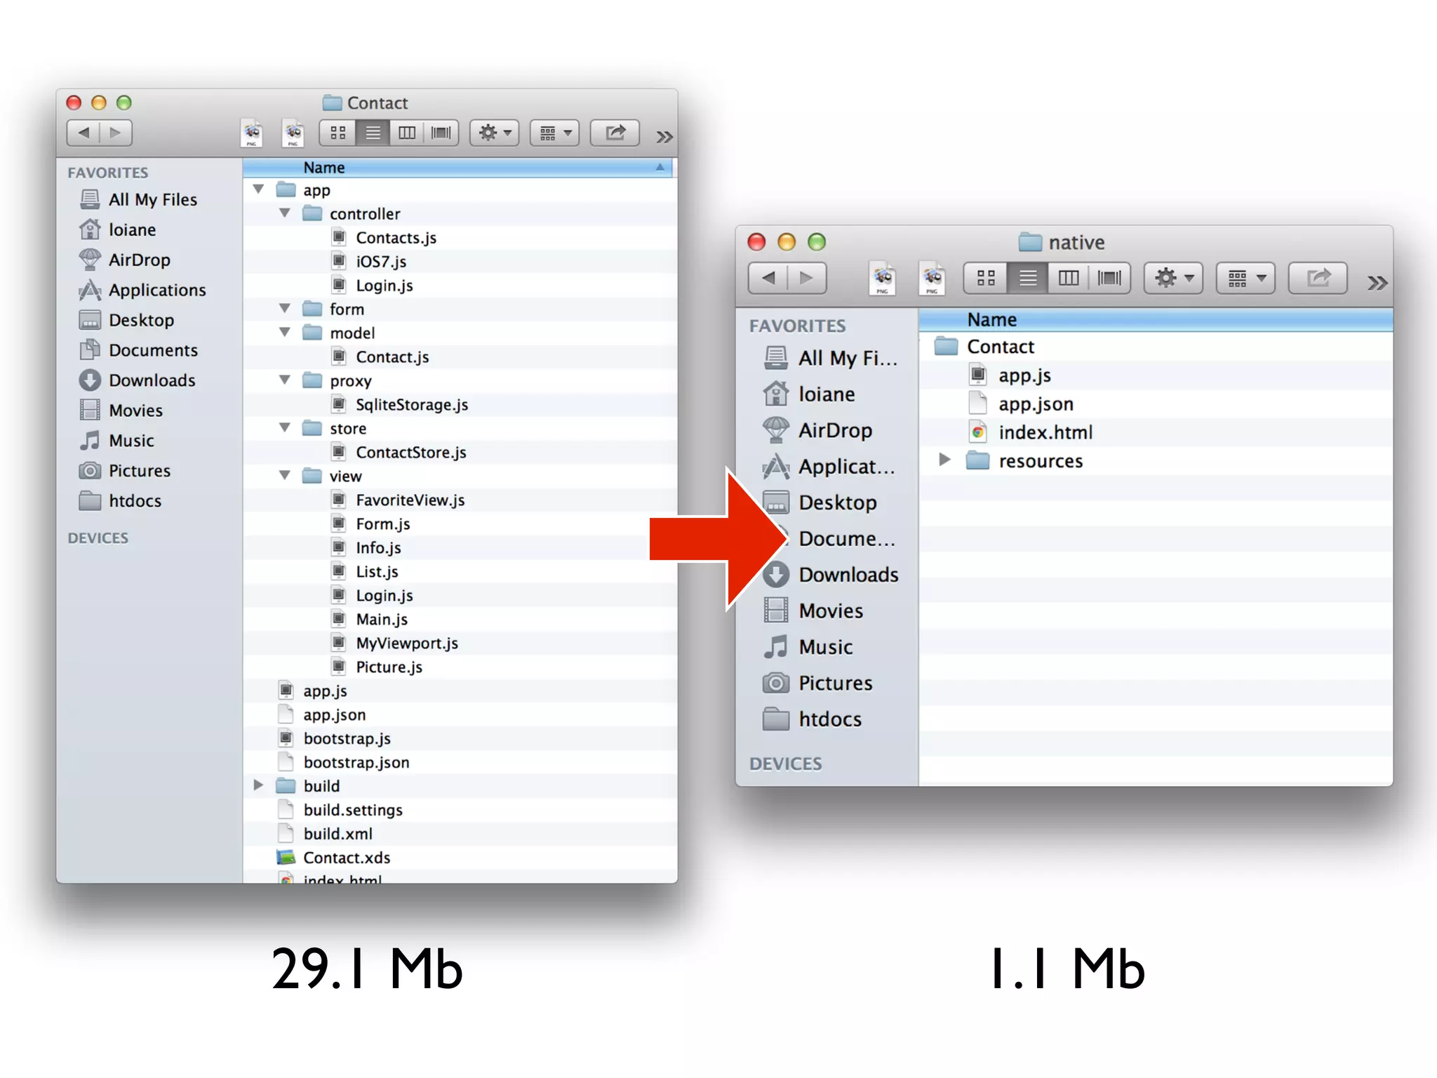The width and height of the screenshot is (1437, 1078).
Task: Open AirDrop in Contact window sidebar
Action: tap(125, 260)
